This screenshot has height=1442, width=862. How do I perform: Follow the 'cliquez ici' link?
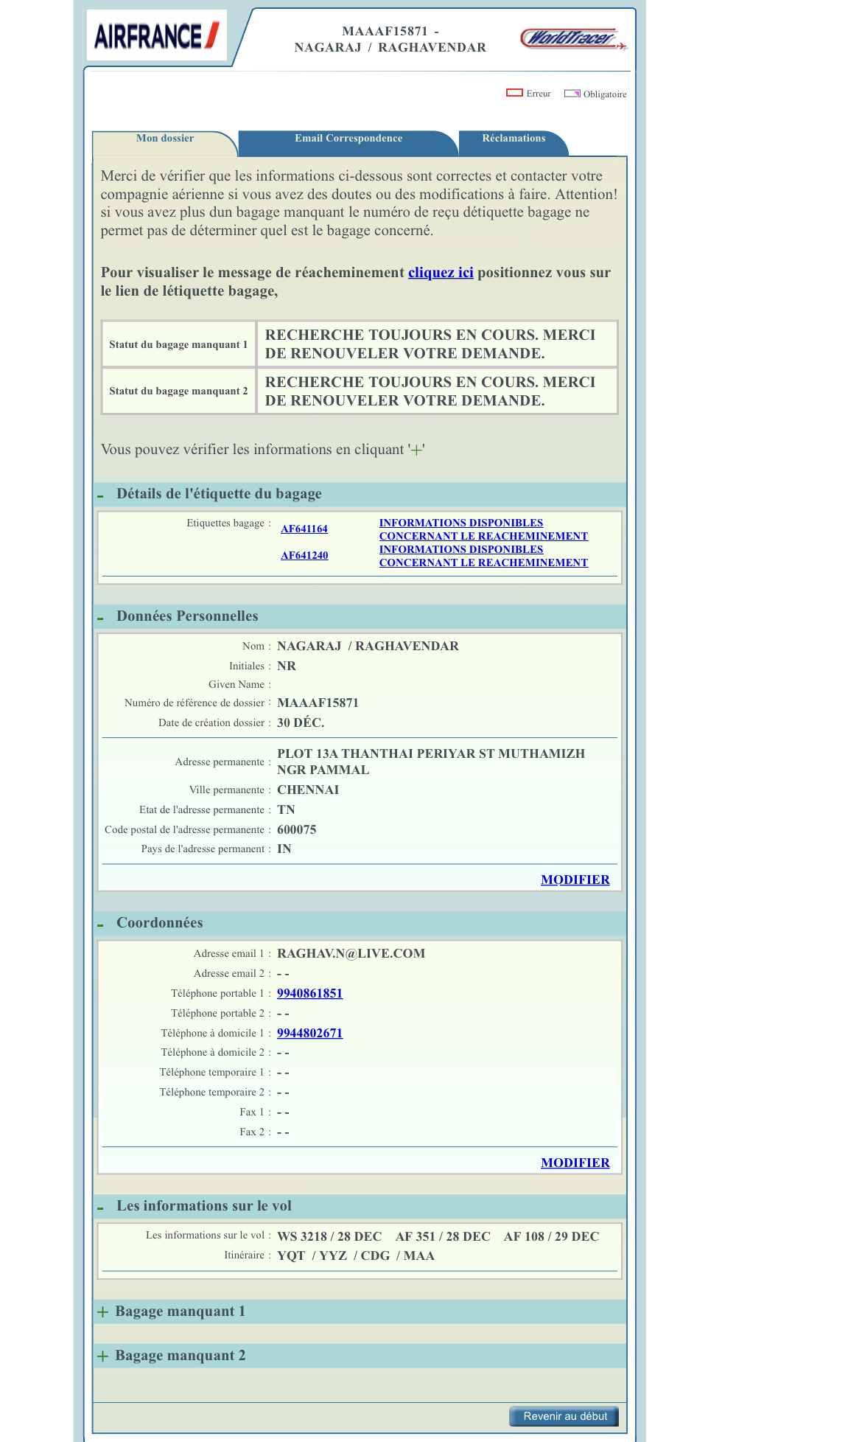coord(441,272)
